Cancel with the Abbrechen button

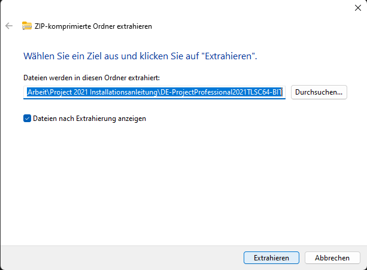(x=332, y=257)
